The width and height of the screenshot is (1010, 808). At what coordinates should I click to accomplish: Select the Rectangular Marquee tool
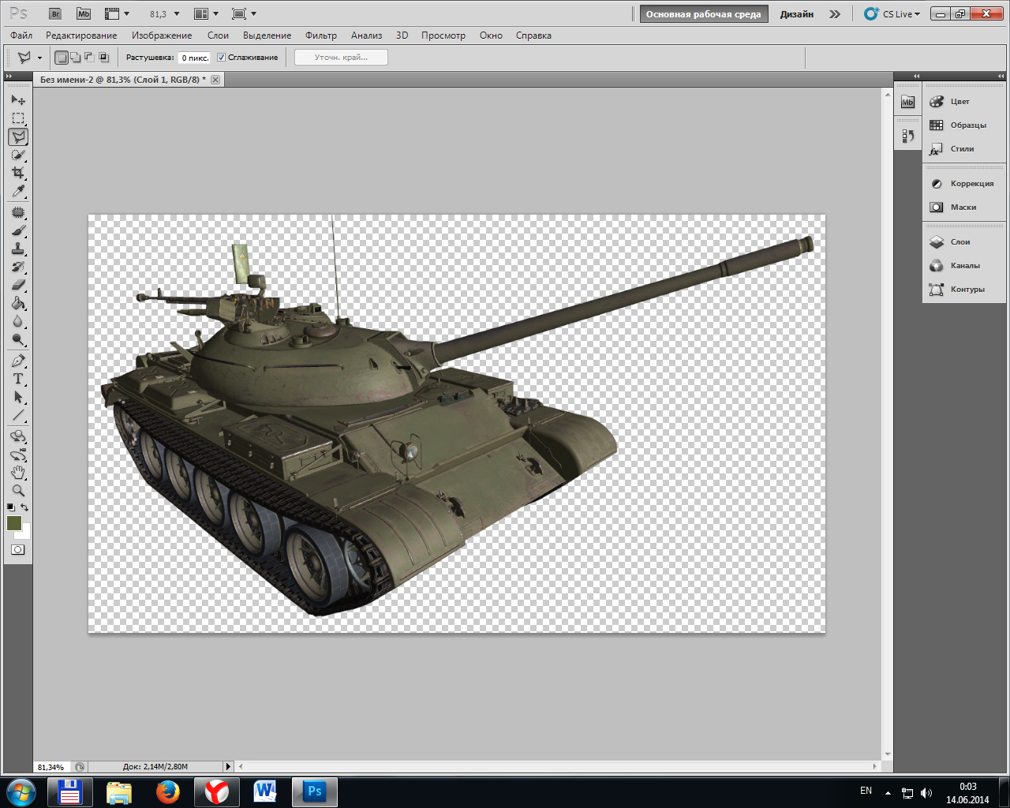point(18,118)
